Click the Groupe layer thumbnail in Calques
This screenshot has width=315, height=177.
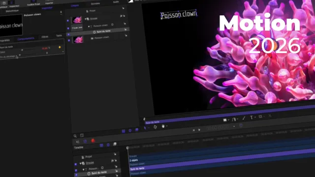(77, 20)
